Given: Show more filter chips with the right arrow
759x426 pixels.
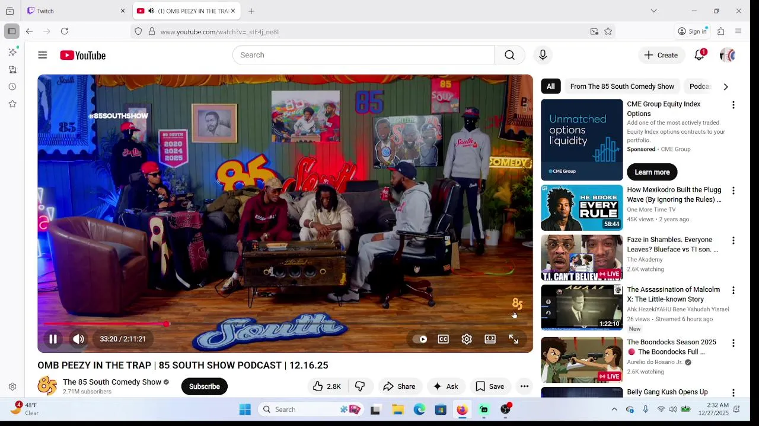Looking at the screenshot, I should click(726, 86).
